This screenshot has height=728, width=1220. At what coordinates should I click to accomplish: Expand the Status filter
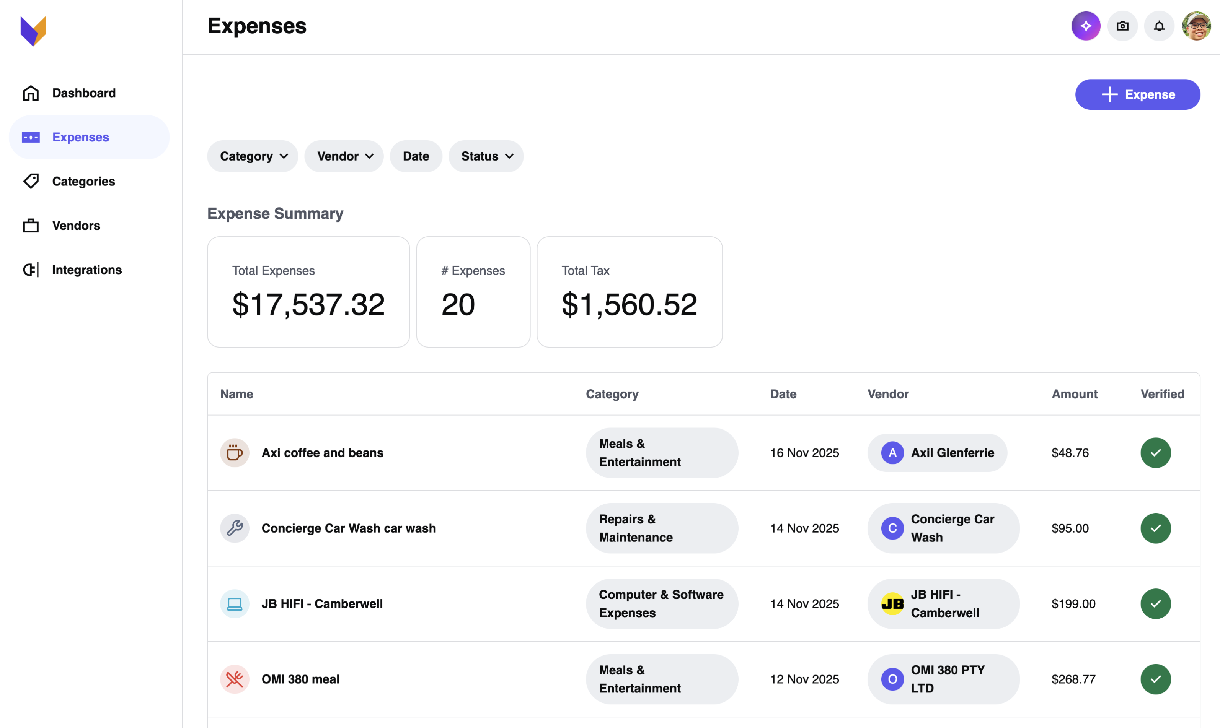[x=486, y=156]
